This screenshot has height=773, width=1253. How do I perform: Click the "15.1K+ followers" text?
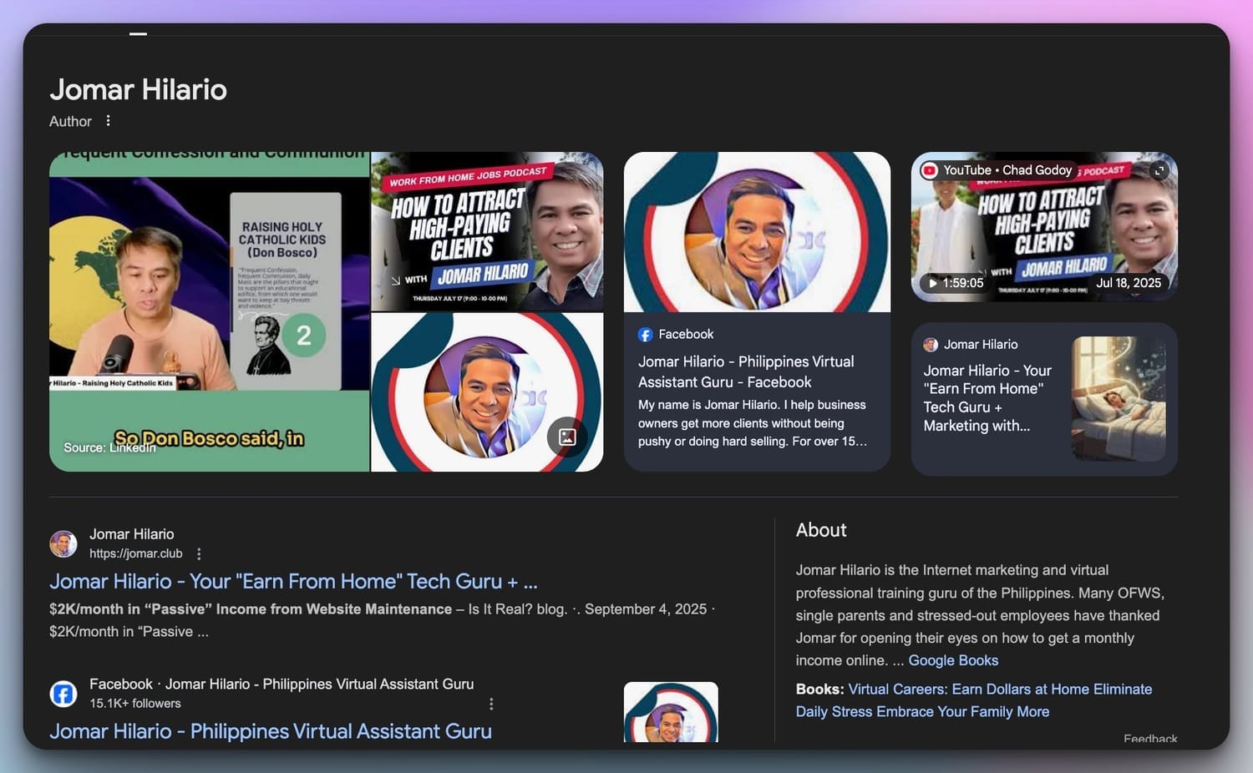[x=135, y=704]
